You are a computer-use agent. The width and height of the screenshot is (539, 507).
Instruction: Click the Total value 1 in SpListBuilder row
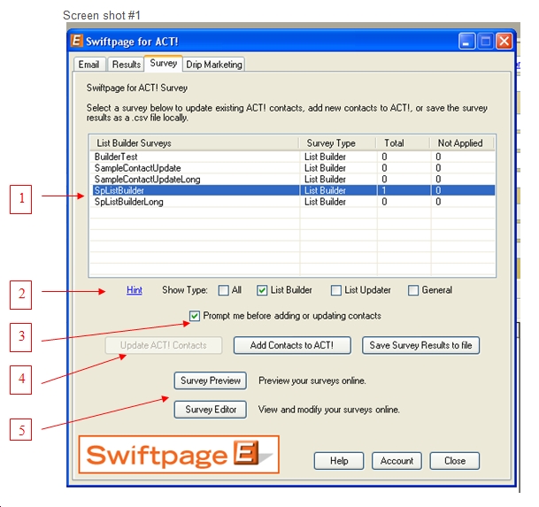[384, 190]
